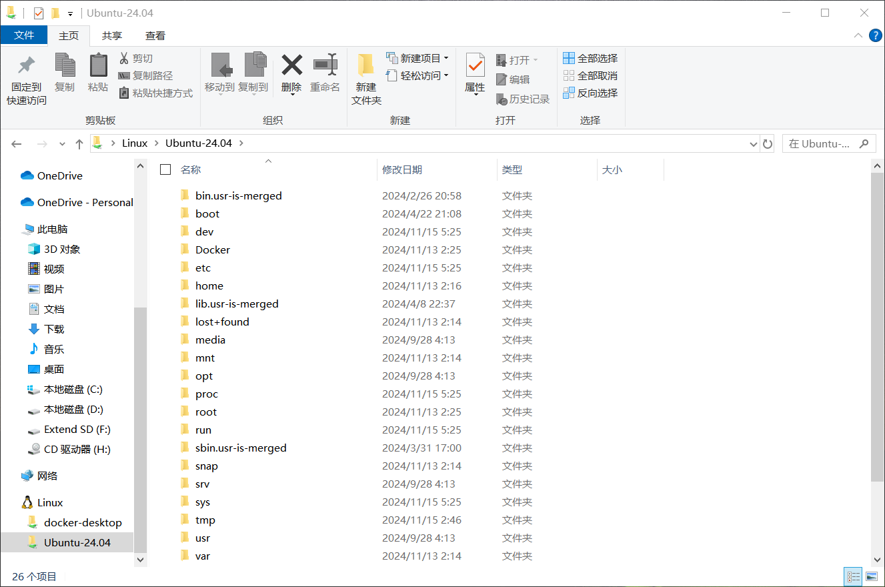Switch to large icons view in the status bar
The image size is (885, 587).
(872, 576)
